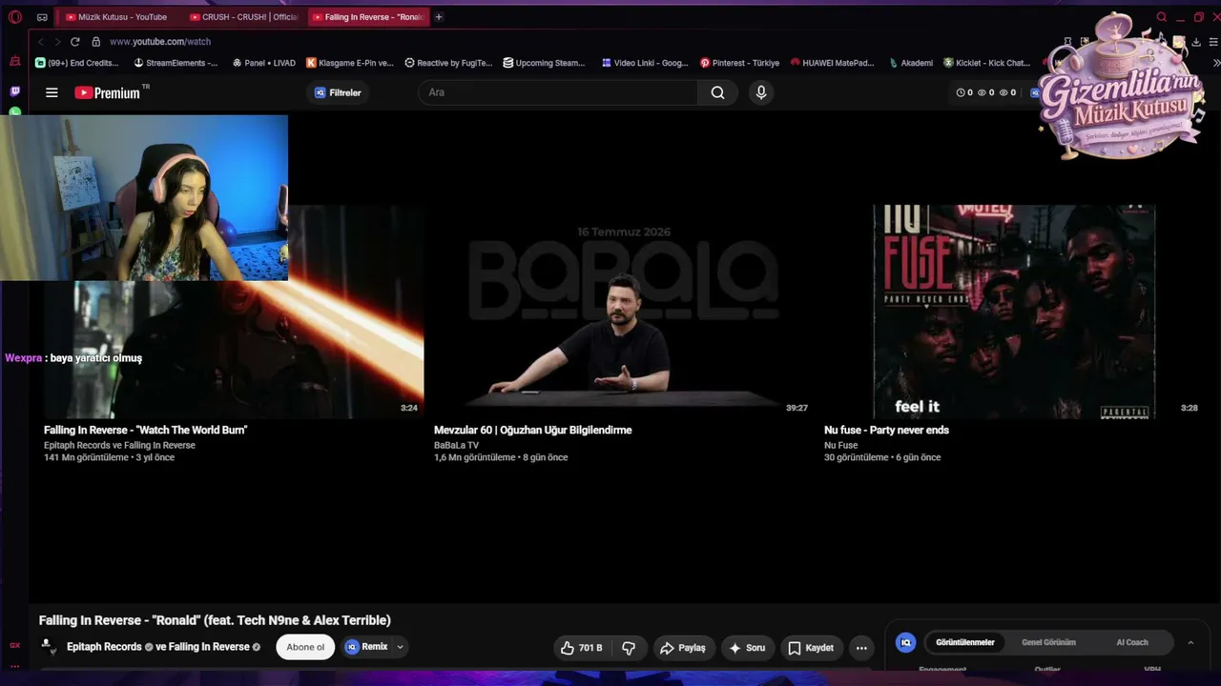Focus the YouTube search field Ara
The height and width of the screenshot is (686, 1221).
(558, 92)
